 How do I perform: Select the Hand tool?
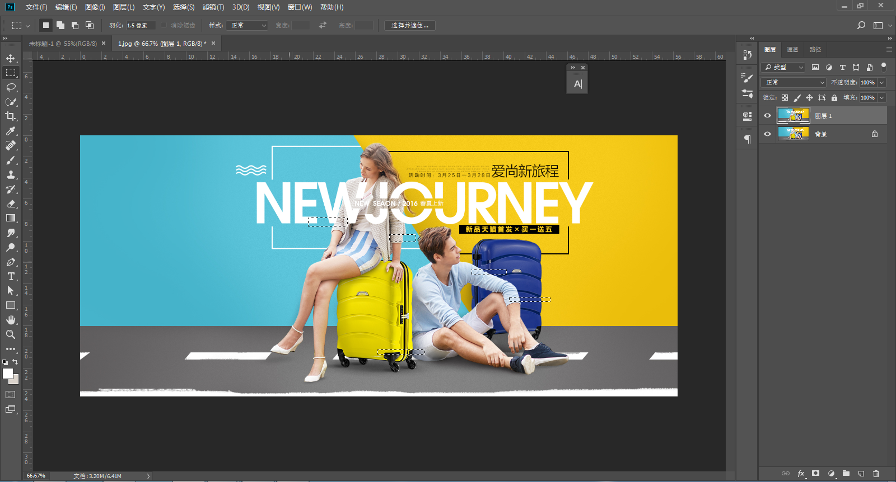tap(11, 320)
